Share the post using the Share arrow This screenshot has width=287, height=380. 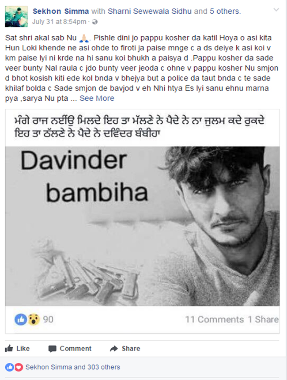click(125, 349)
